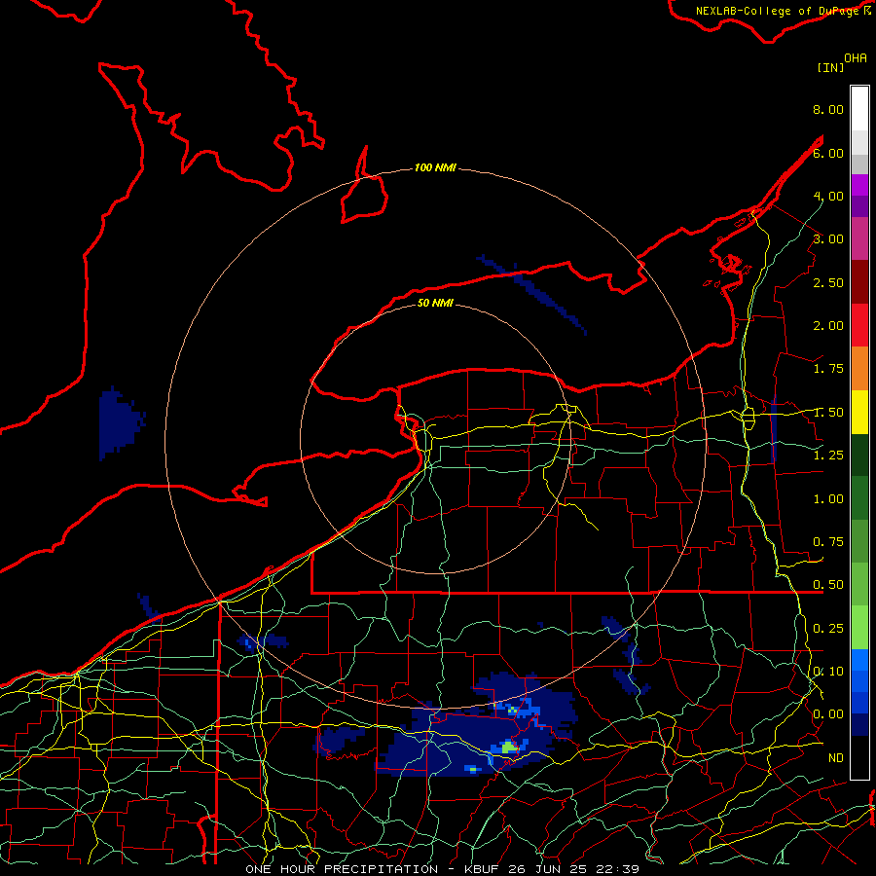Select the bright red legend swatch
876x876 pixels.
[859, 325]
